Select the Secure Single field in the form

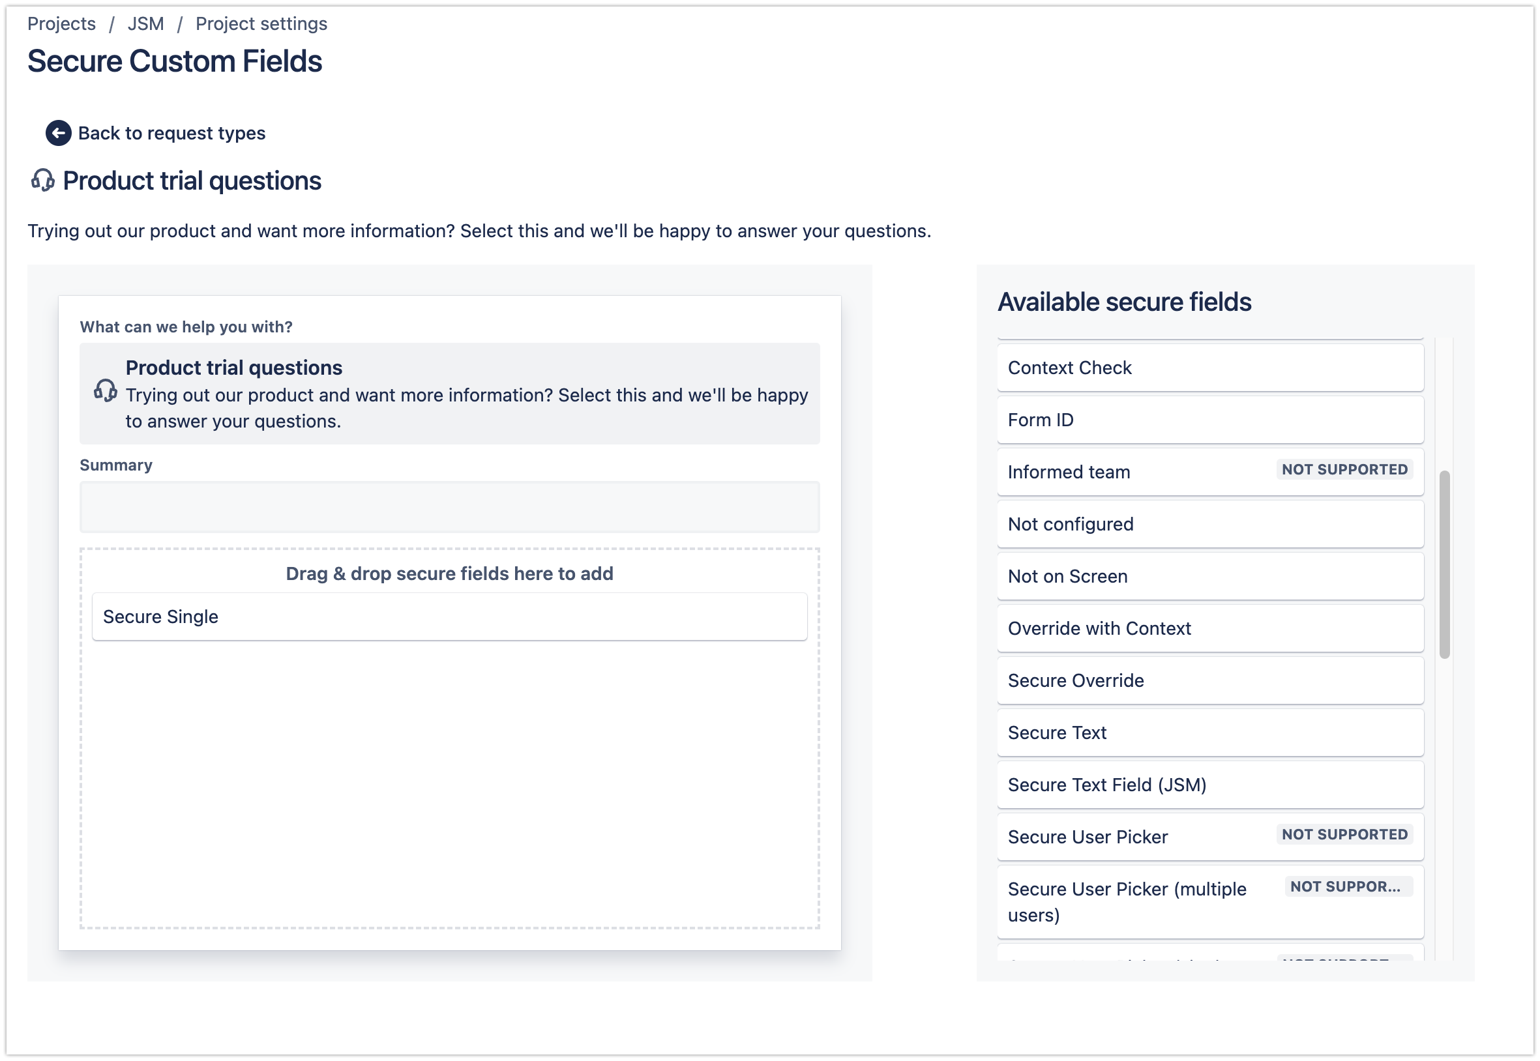pos(448,617)
